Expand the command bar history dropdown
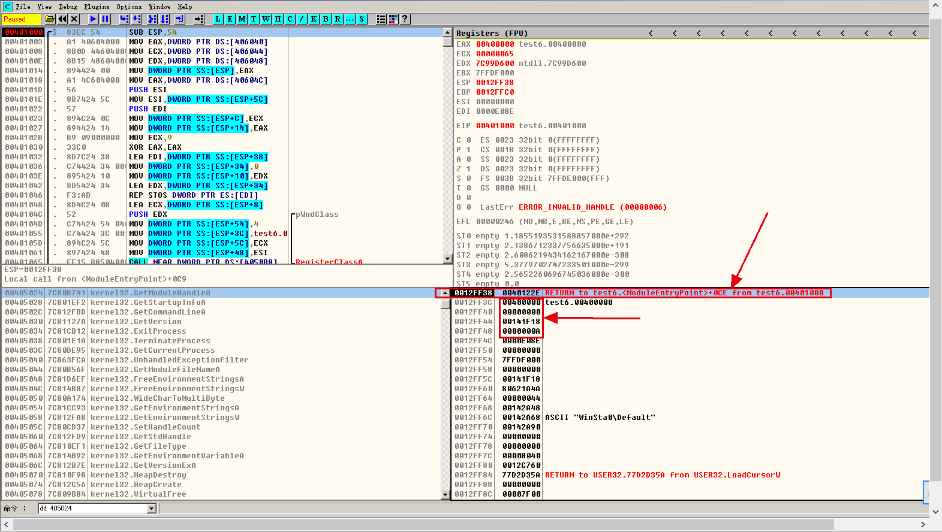The width and height of the screenshot is (942, 532). pos(152,509)
